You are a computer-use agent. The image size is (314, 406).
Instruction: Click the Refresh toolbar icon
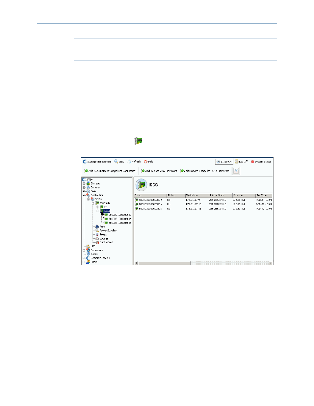pos(129,162)
